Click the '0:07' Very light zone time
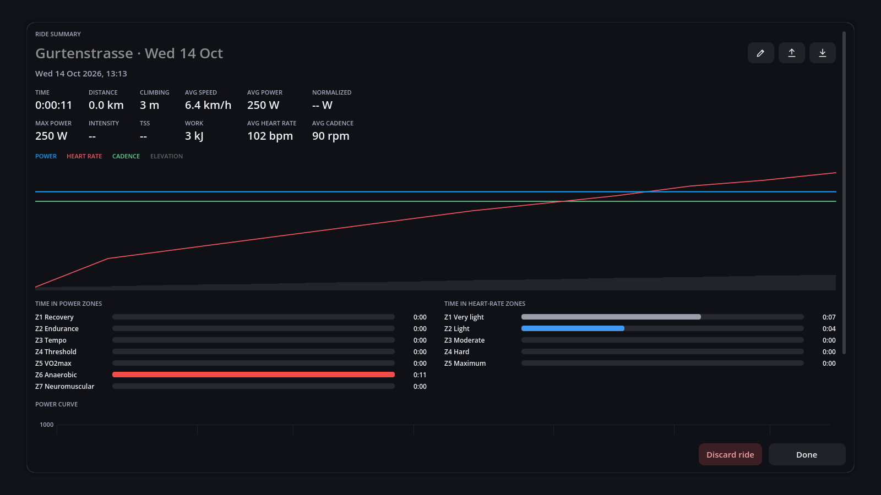881x495 pixels. coord(829,317)
